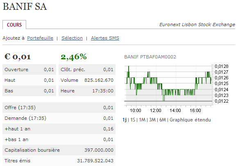Click the Clôt. préc. label
This screenshot has width=238, height=166.
73,70
